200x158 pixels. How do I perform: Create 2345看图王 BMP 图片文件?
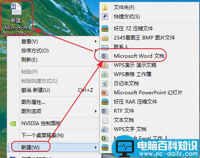145,38
